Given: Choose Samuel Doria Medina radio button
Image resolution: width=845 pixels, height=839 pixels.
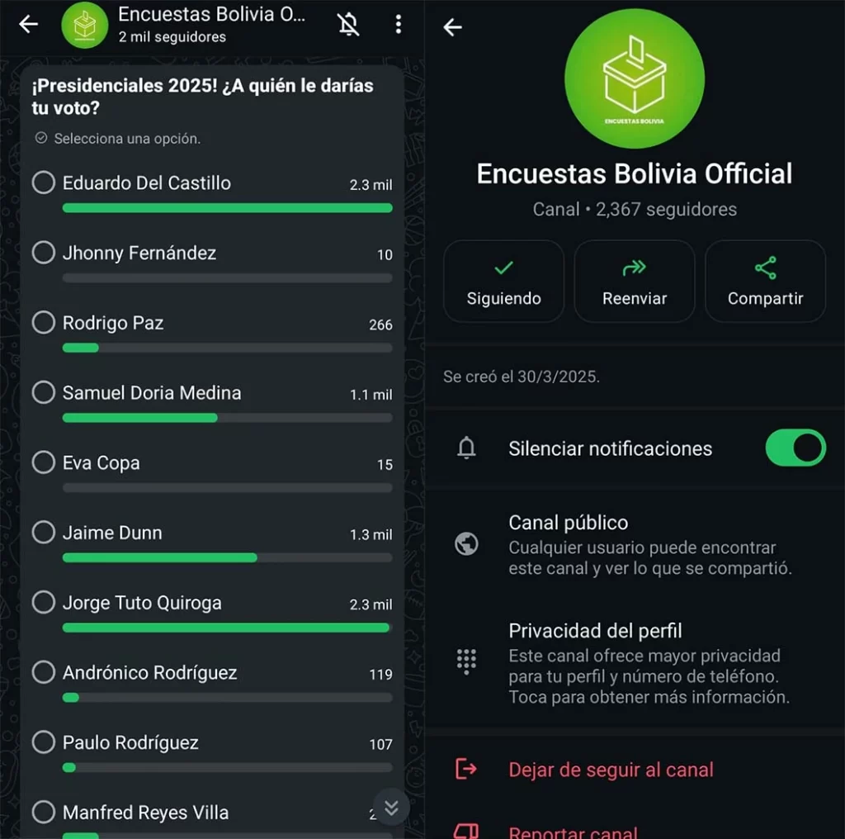Looking at the screenshot, I should (44, 392).
